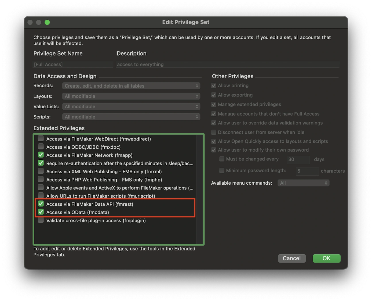This screenshot has width=372, height=301.
Task: Click the Cancel button
Action: click(292, 258)
